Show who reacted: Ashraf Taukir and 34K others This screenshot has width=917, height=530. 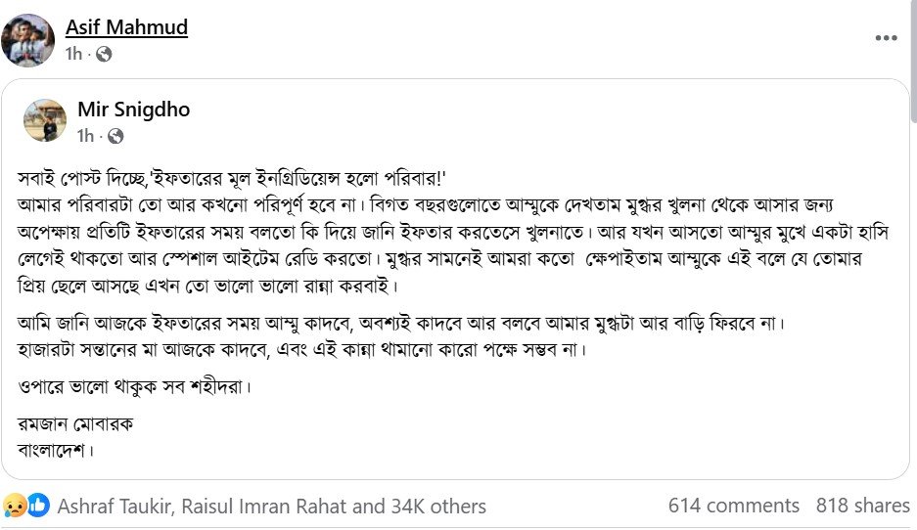pyautogui.click(x=271, y=507)
